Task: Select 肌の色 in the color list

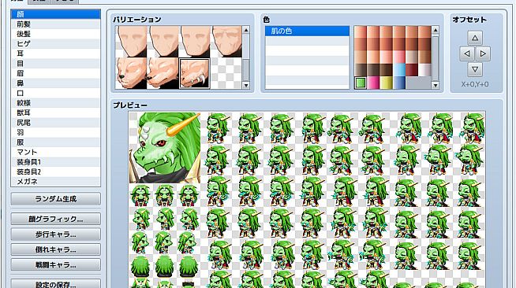Action: [x=307, y=31]
